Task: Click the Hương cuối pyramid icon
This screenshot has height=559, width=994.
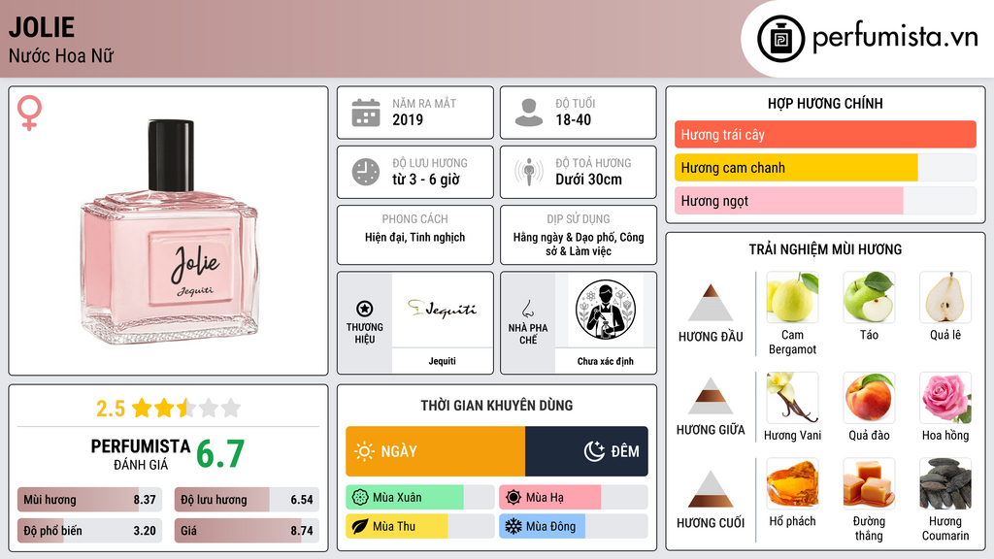Action: [711, 489]
